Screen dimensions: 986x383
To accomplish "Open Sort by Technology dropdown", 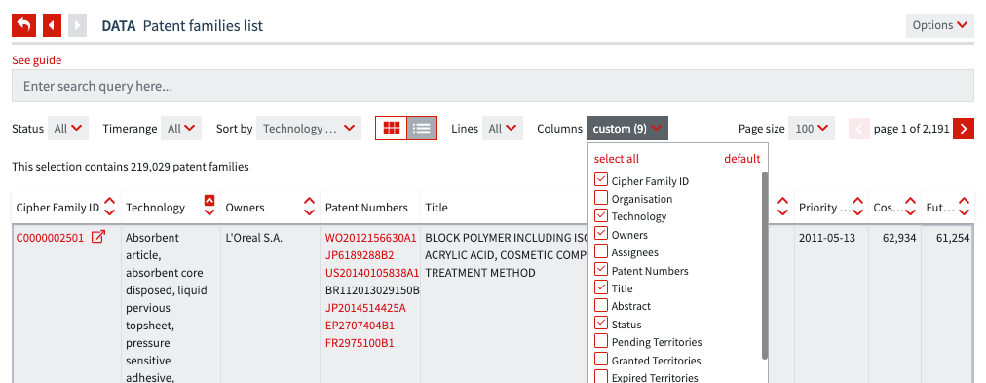I will pyautogui.click(x=309, y=129).
